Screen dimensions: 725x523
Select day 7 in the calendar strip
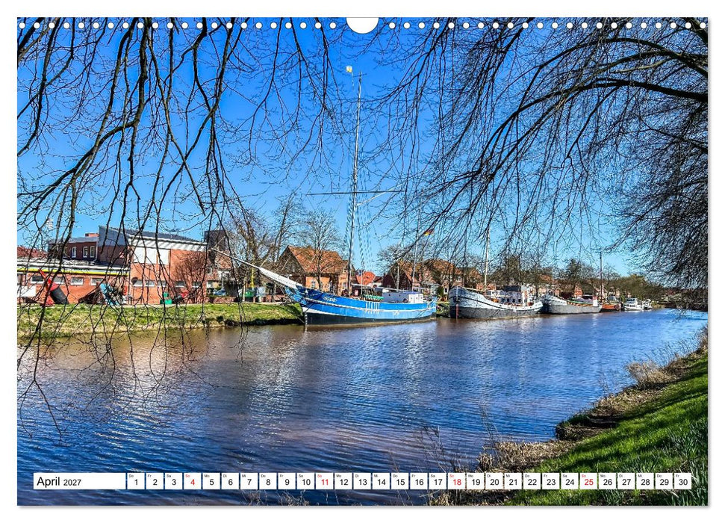pos(249,481)
